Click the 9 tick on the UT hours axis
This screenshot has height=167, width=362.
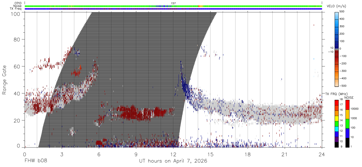[x=136, y=154]
